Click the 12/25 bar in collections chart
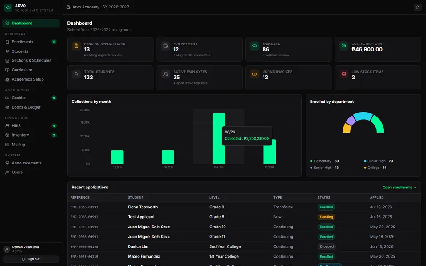The width and height of the screenshot is (426, 266). [117, 157]
